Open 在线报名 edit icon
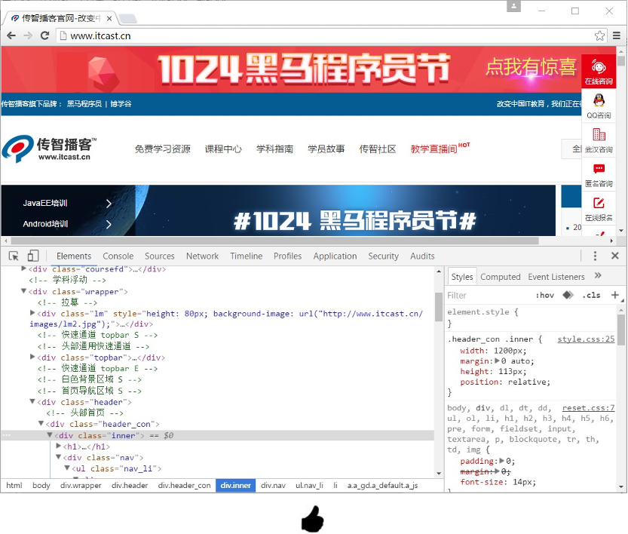Image resolution: width=628 pixels, height=534 pixels. 599,209
